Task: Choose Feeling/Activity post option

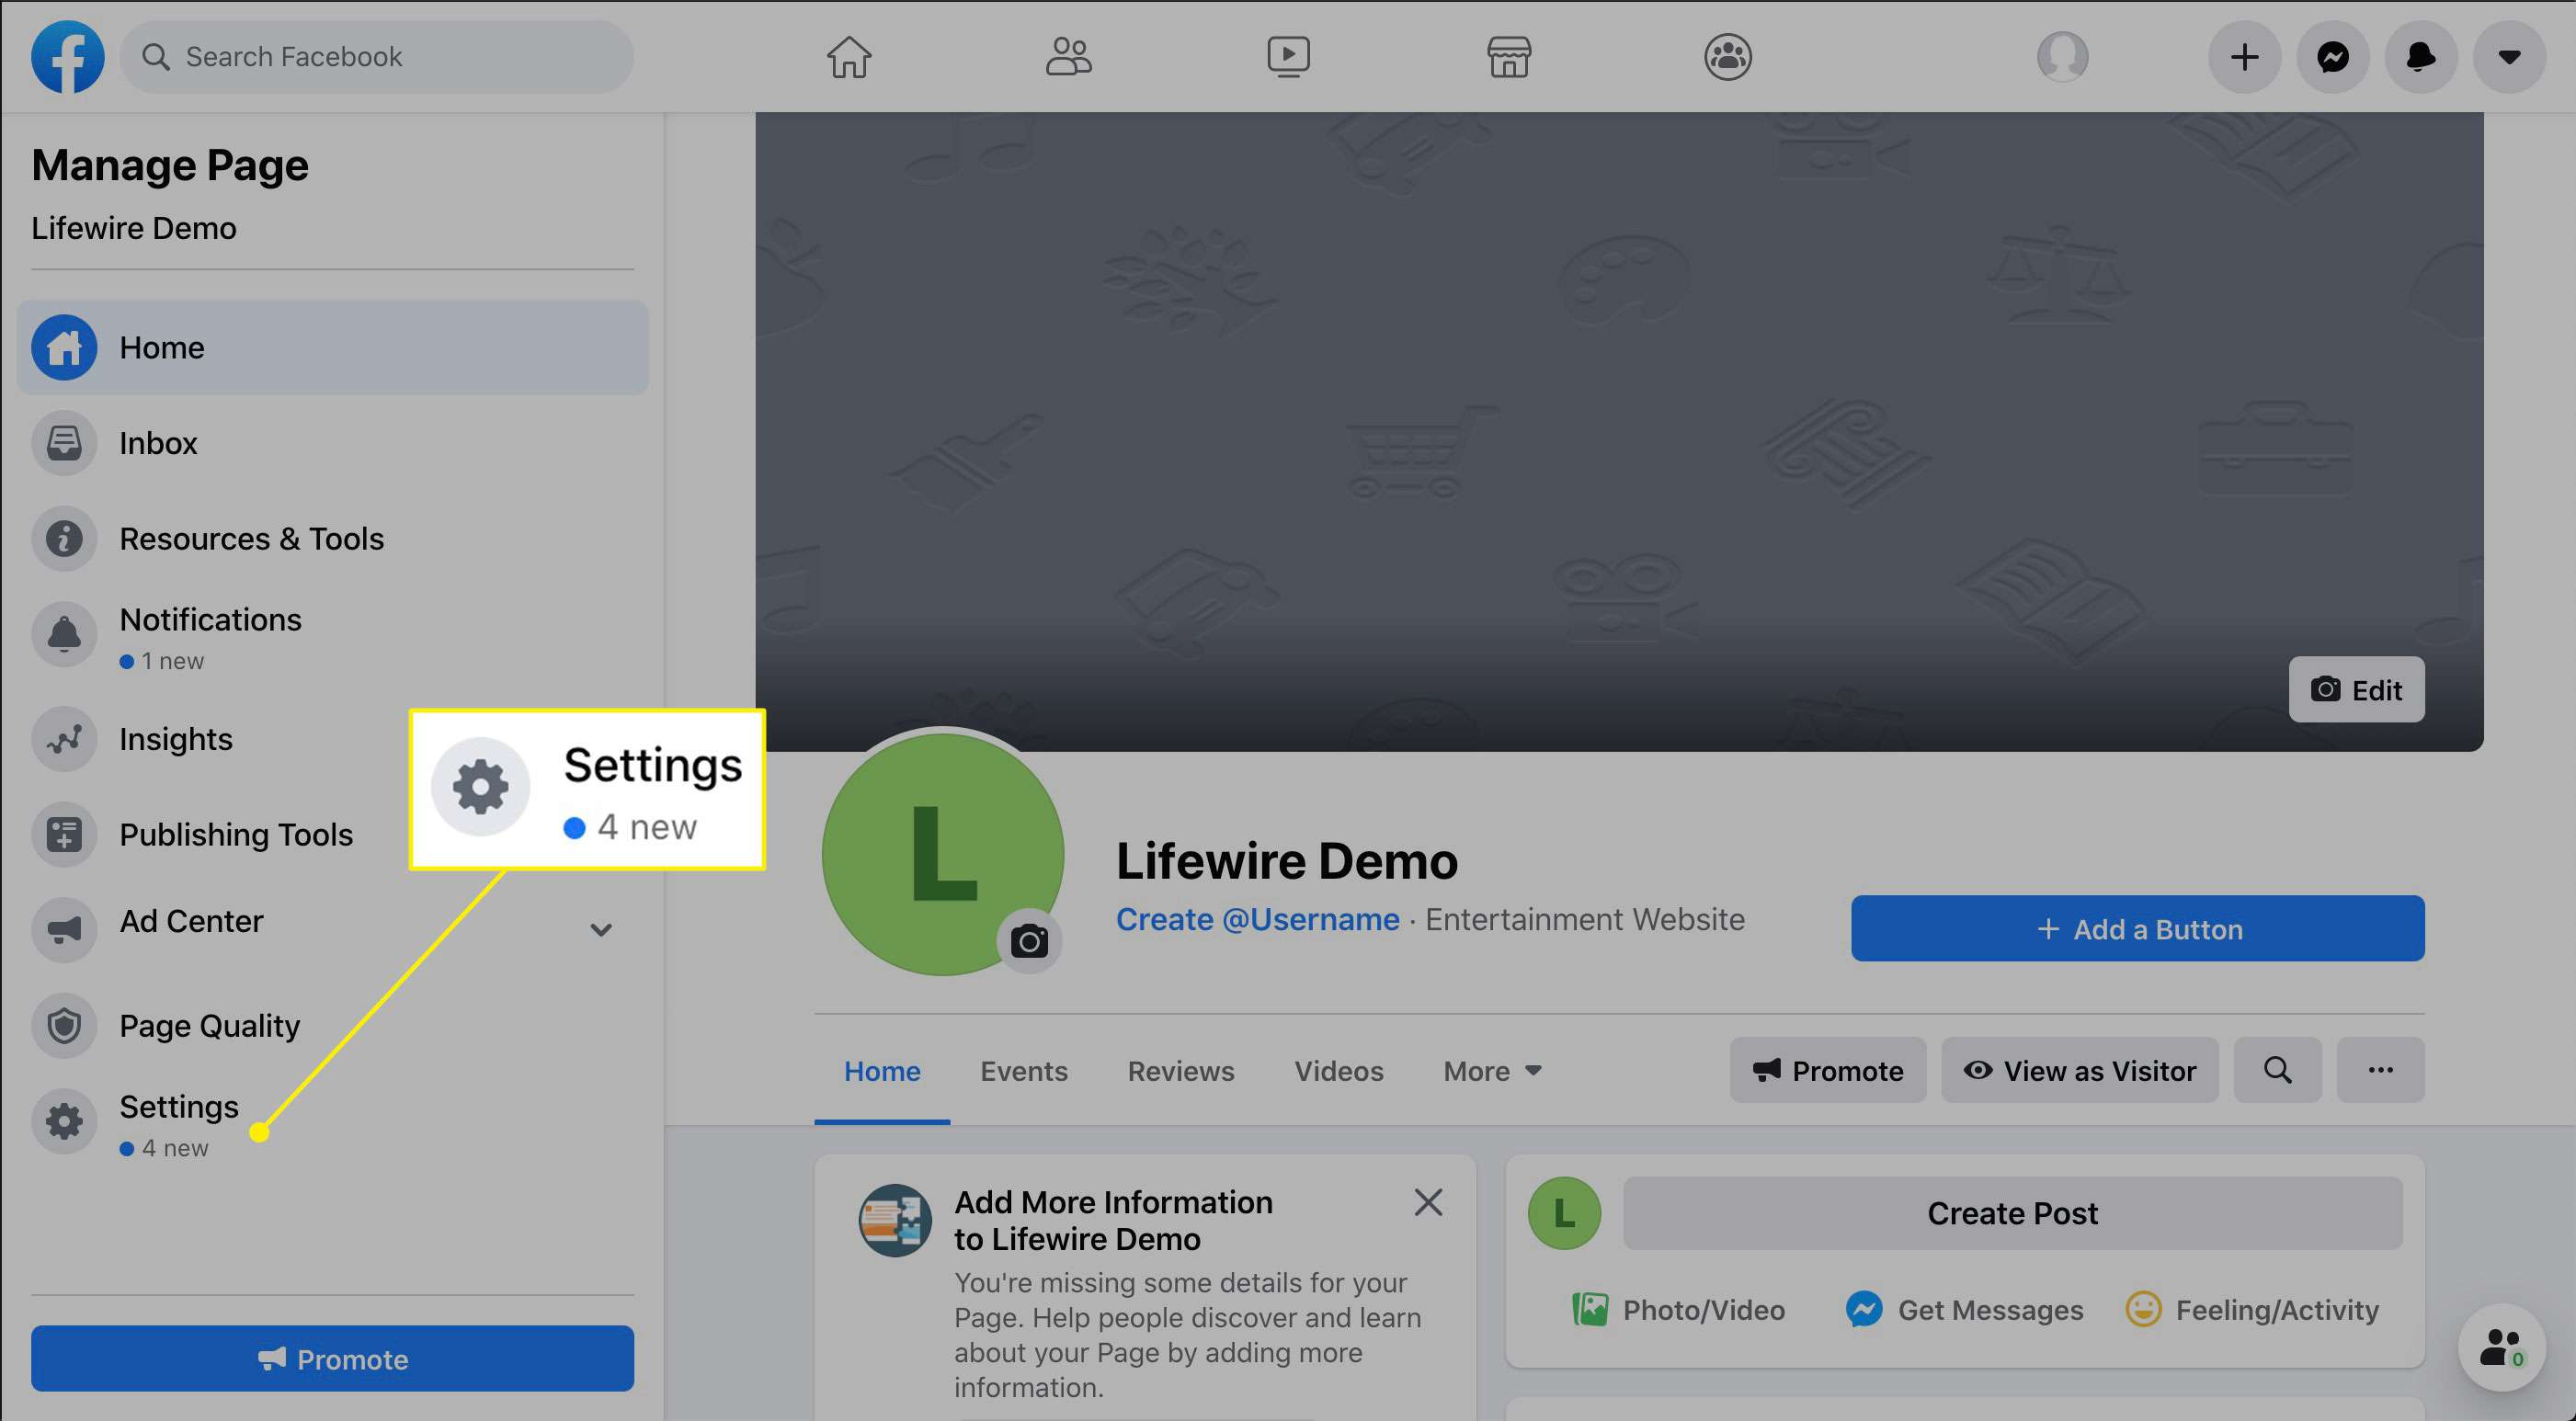Action: click(2251, 1310)
